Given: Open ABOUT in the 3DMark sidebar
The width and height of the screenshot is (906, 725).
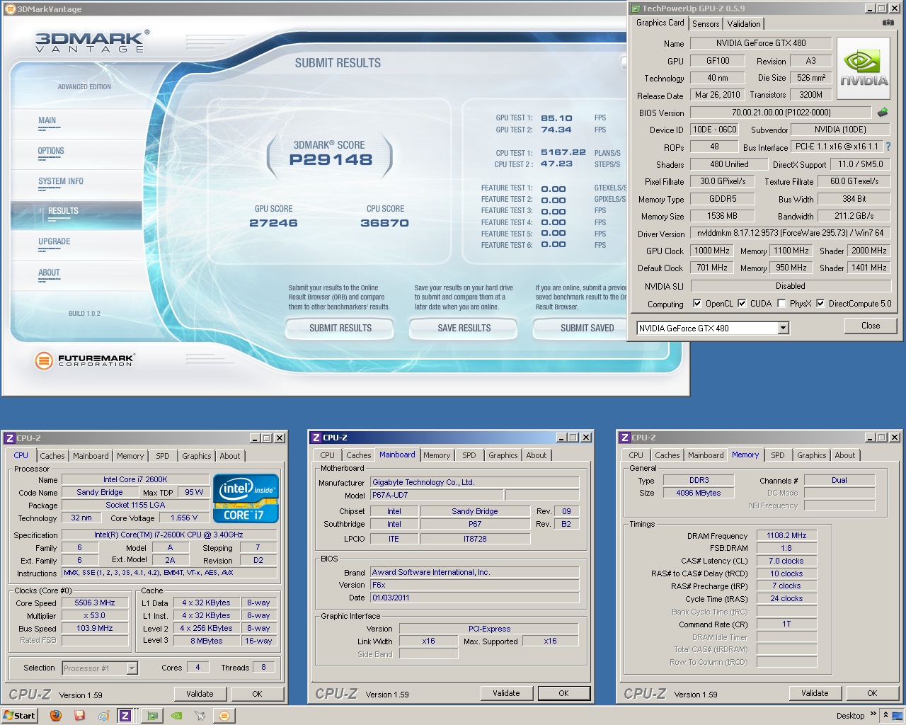Looking at the screenshot, I should [49, 273].
